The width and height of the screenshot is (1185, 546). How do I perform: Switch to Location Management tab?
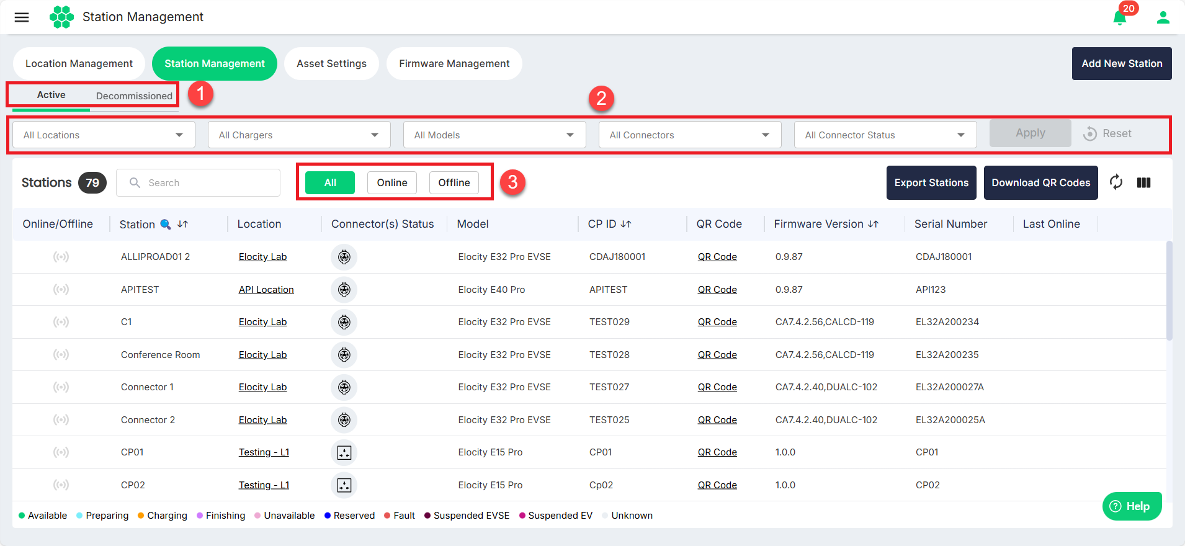click(79, 63)
